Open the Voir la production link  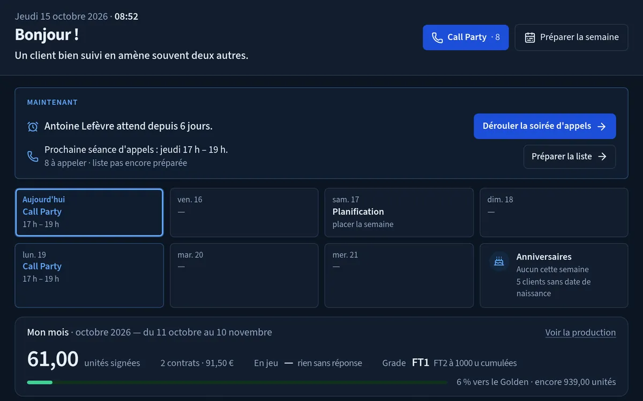point(580,333)
